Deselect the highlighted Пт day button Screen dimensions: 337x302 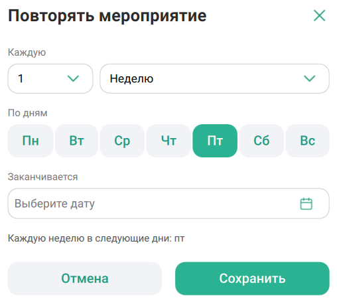coord(215,141)
